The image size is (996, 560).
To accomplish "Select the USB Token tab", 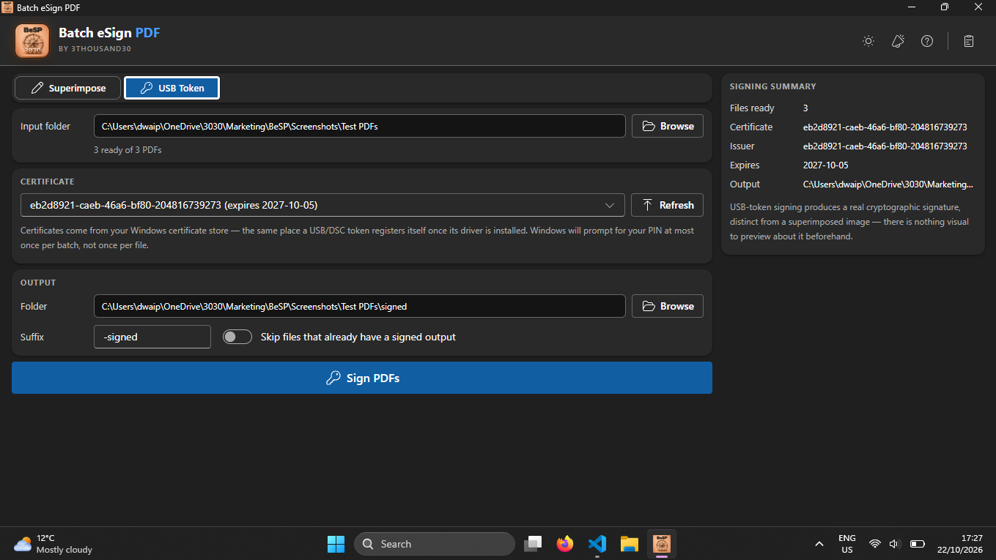I will [171, 88].
